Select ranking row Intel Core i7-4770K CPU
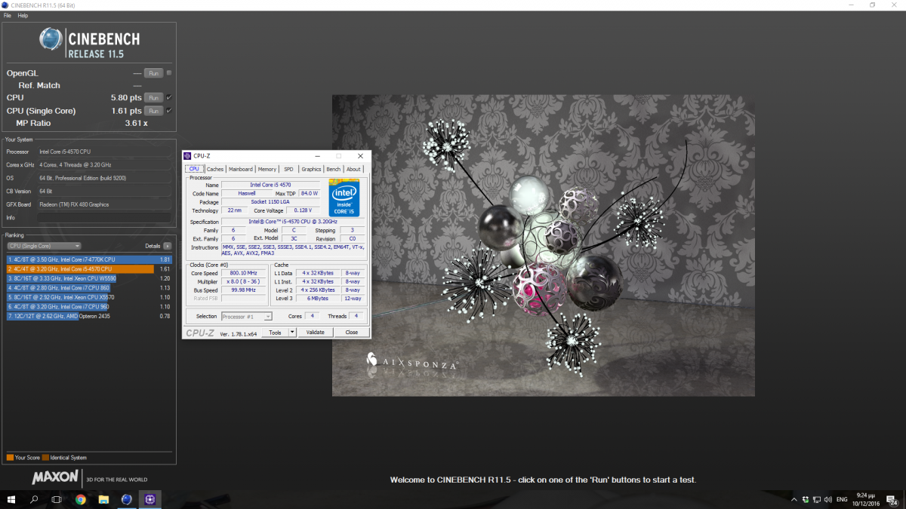This screenshot has height=509, width=906. (x=89, y=259)
